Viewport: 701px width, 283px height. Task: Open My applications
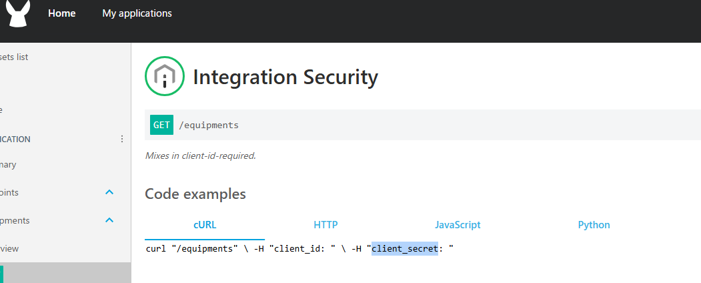coord(137,13)
